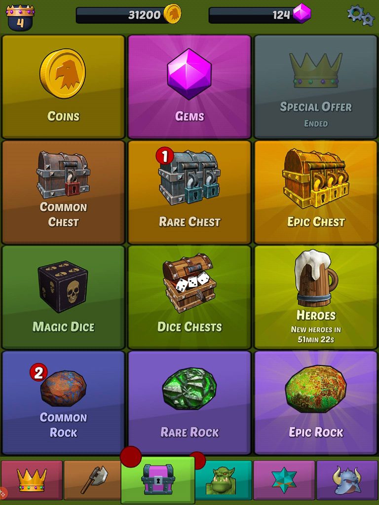Open the settings gears icon
The width and height of the screenshot is (379, 505).
pos(361,15)
